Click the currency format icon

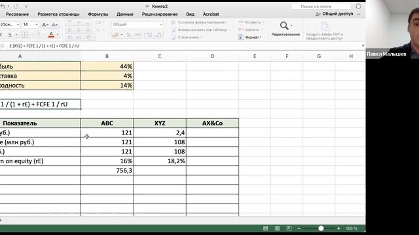point(116,35)
